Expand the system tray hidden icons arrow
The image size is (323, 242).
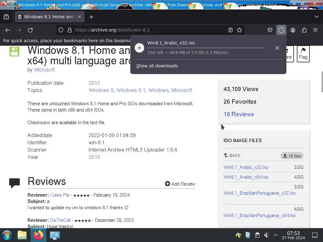tap(276, 235)
